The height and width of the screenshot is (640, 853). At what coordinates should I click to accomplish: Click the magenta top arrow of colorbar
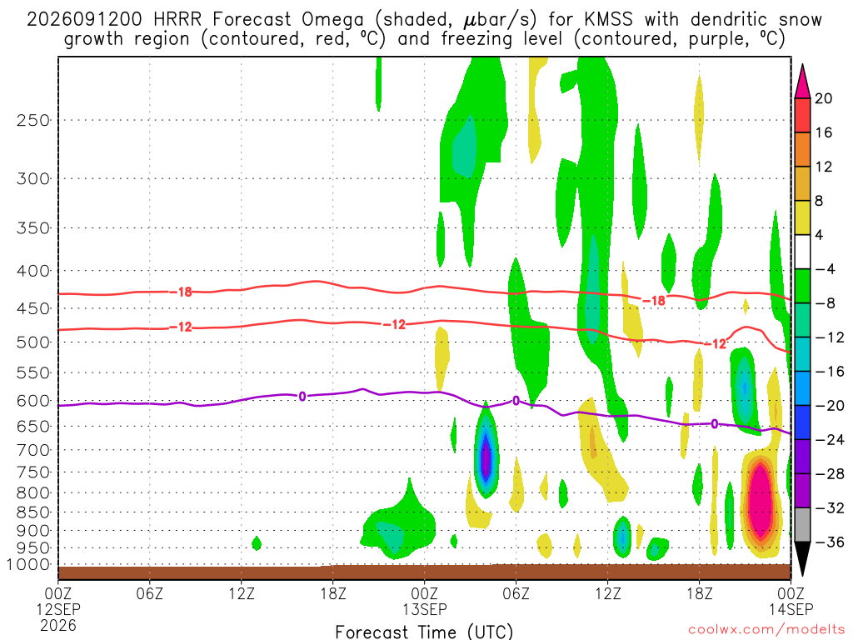[x=802, y=82]
